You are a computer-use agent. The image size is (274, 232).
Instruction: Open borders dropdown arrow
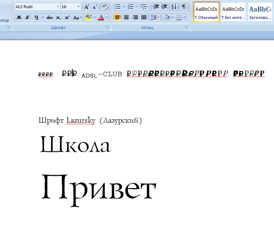click(x=185, y=17)
